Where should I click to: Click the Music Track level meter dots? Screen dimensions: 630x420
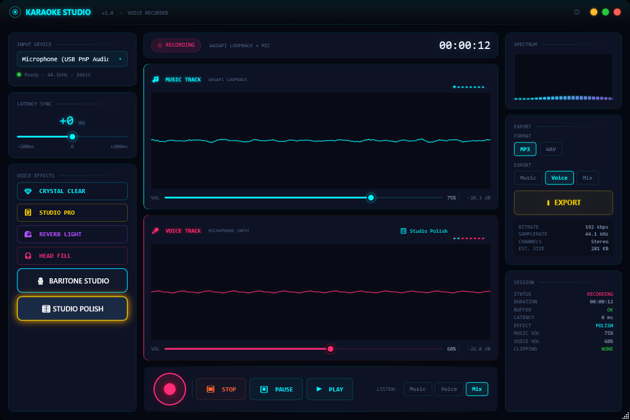coord(469,87)
